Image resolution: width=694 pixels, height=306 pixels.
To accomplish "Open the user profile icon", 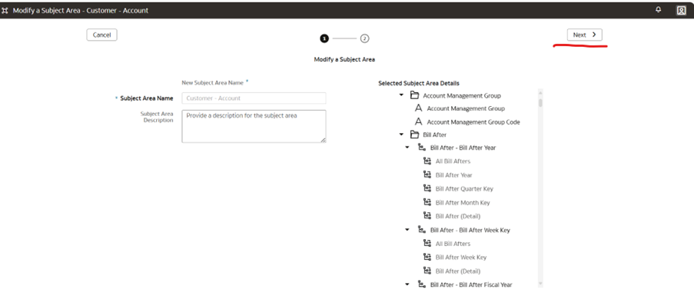I will click(681, 11).
